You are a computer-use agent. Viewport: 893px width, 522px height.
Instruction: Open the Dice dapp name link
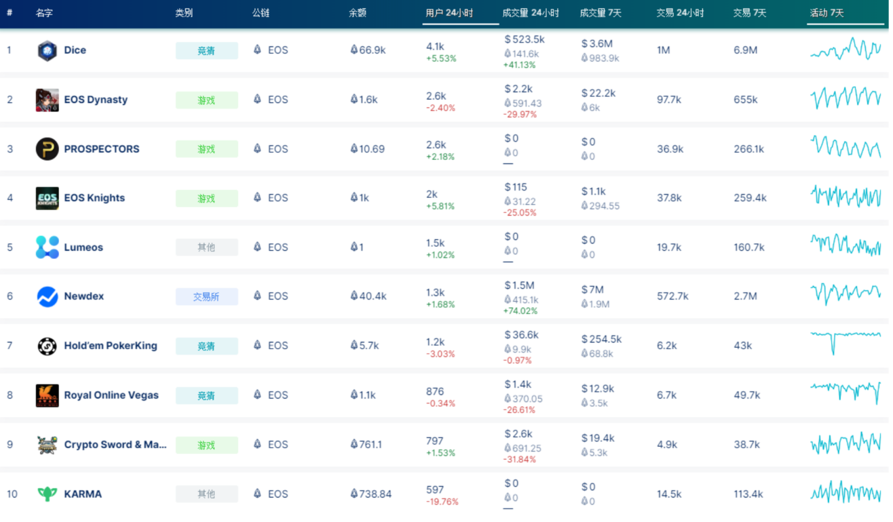coord(75,50)
